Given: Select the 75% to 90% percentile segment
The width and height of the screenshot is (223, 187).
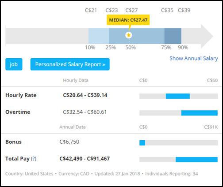Looking at the screenshot, I should pos(173,36).
